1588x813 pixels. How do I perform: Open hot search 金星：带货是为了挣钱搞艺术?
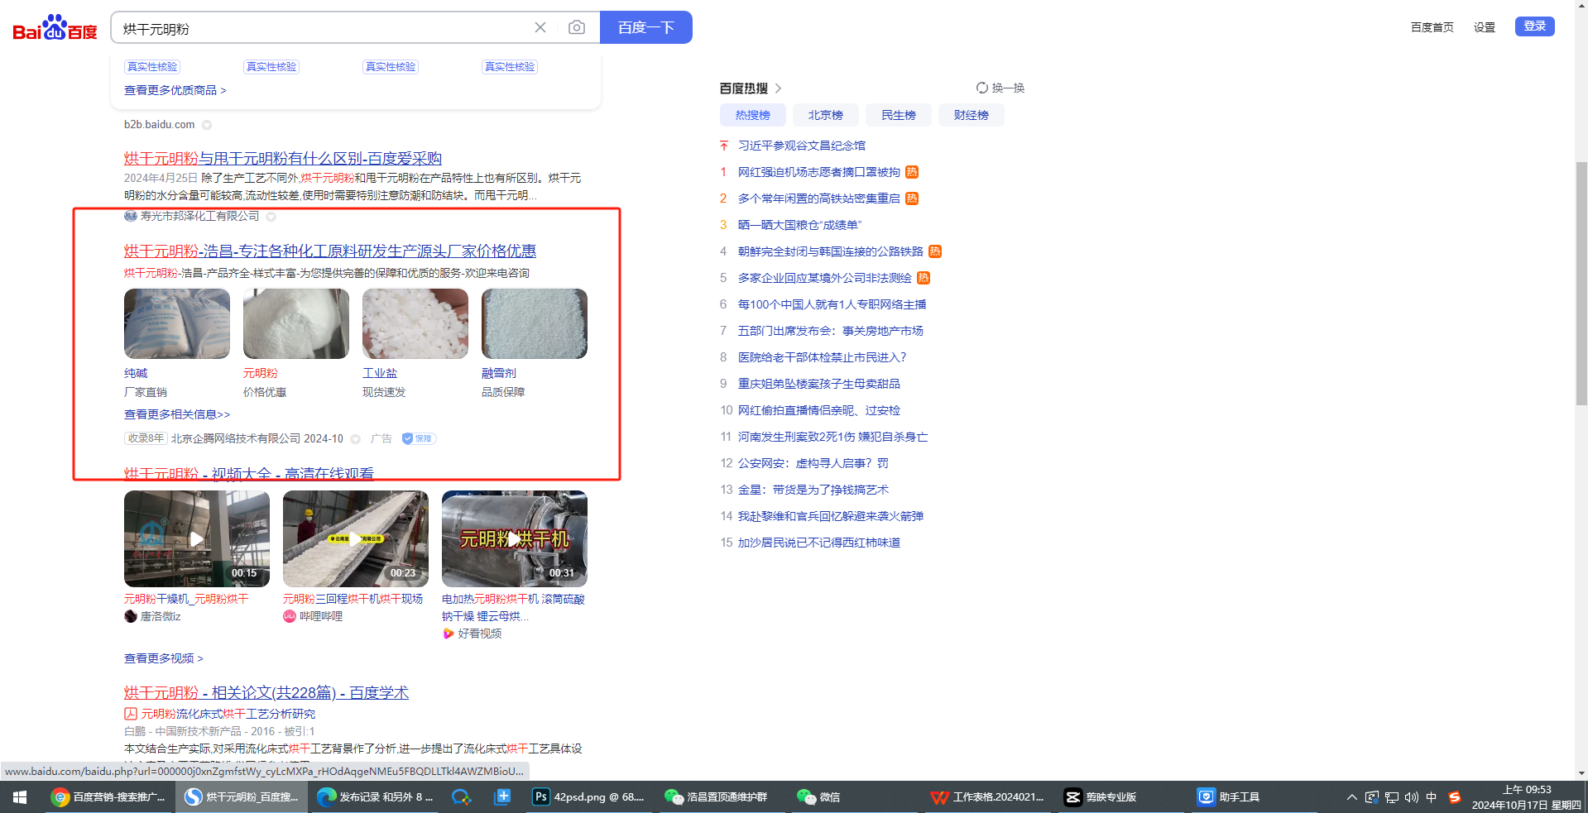(813, 490)
